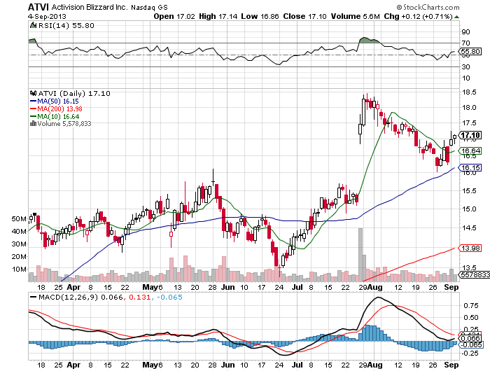Click the MA(50) 16.15 legend line
The height and width of the screenshot is (371, 490).
(55, 101)
